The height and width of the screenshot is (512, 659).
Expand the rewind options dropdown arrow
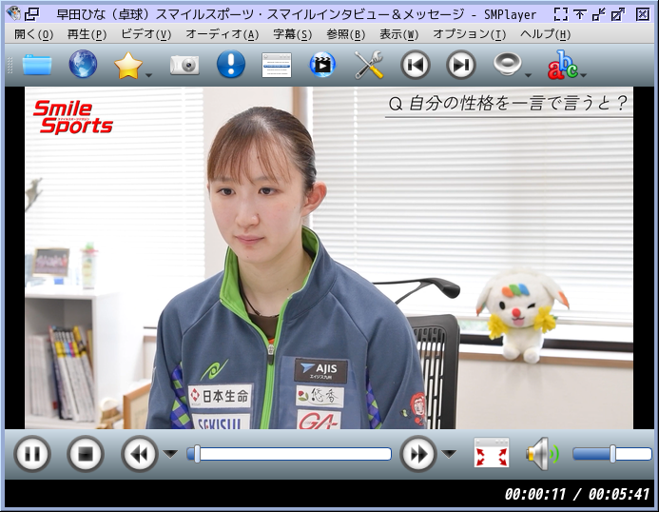point(170,454)
